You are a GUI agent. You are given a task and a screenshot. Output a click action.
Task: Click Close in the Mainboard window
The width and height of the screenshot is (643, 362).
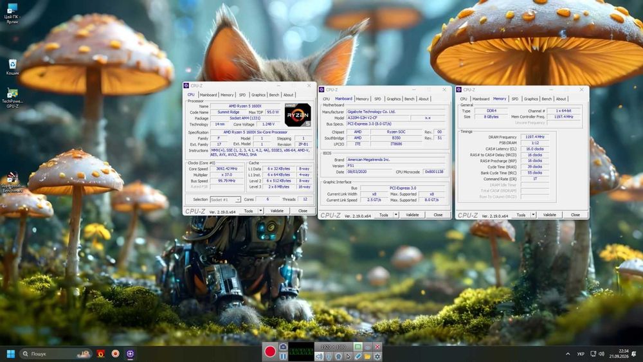438,215
